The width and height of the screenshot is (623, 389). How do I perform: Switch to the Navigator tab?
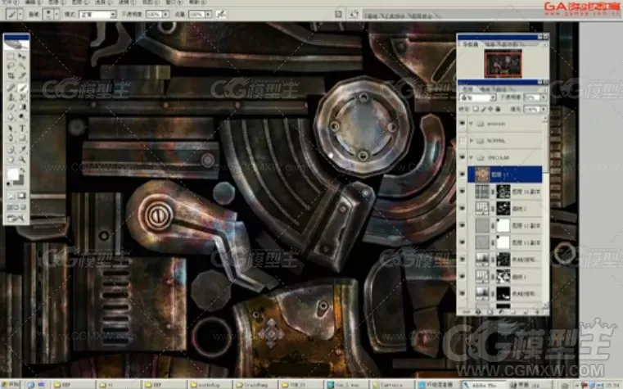471,44
